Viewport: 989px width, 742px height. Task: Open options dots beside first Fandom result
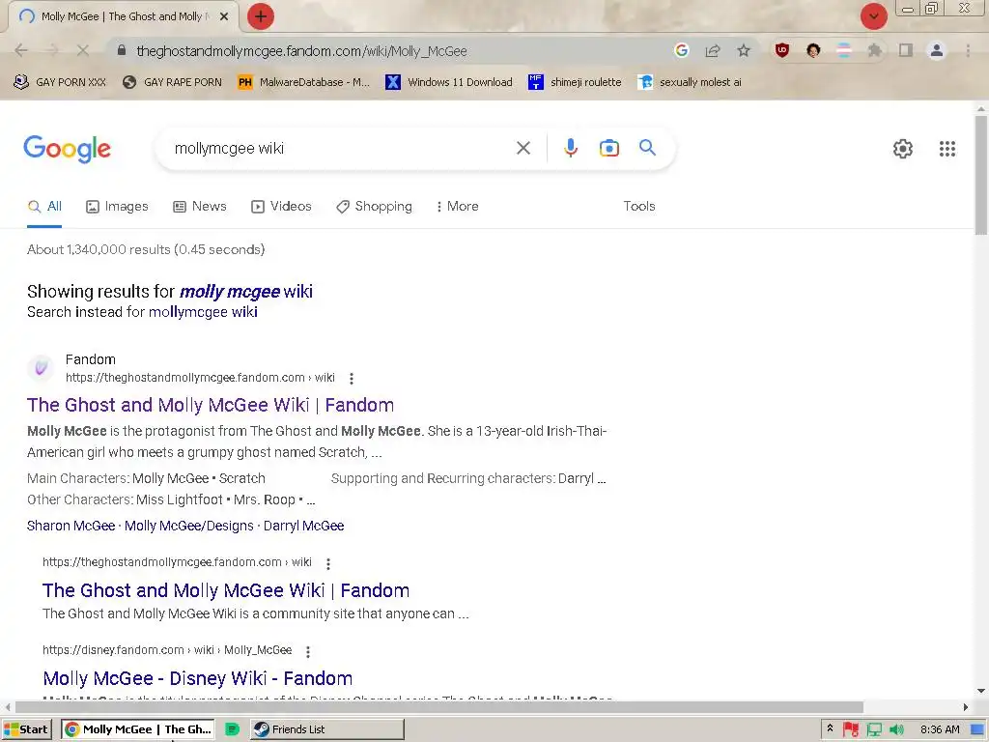point(352,378)
